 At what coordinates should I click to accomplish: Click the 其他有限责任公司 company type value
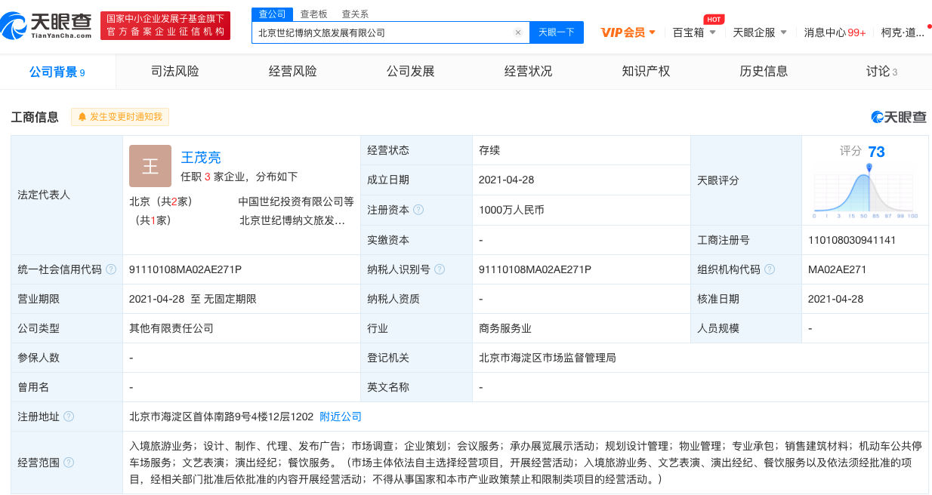tap(171, 328)
